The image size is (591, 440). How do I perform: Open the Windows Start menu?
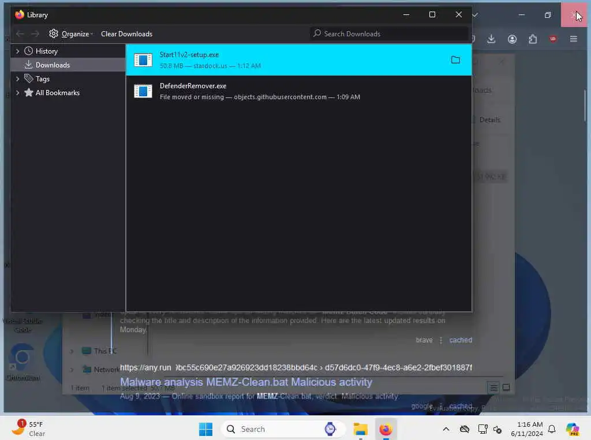tap(205, 429)
